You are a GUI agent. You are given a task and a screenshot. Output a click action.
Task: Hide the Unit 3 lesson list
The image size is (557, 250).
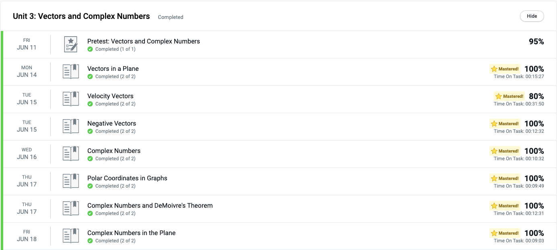532,16
